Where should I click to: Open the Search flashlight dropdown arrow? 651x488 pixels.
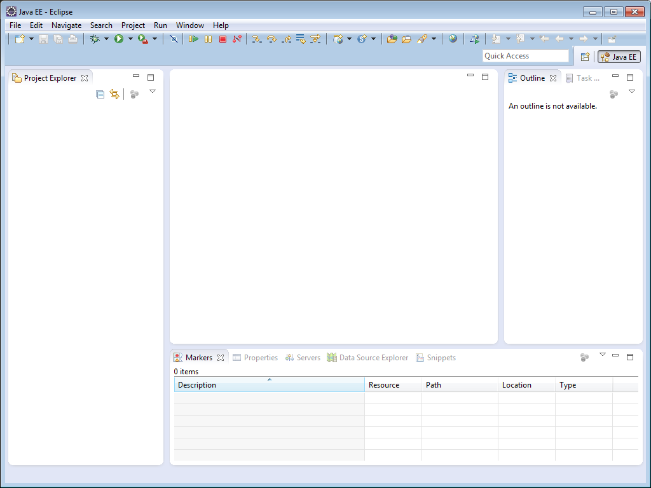pyautogui.click(x=434, y=39)
